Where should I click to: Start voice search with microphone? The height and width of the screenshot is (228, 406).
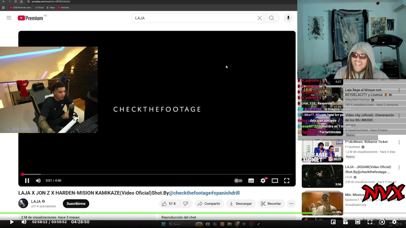point(288,18)
